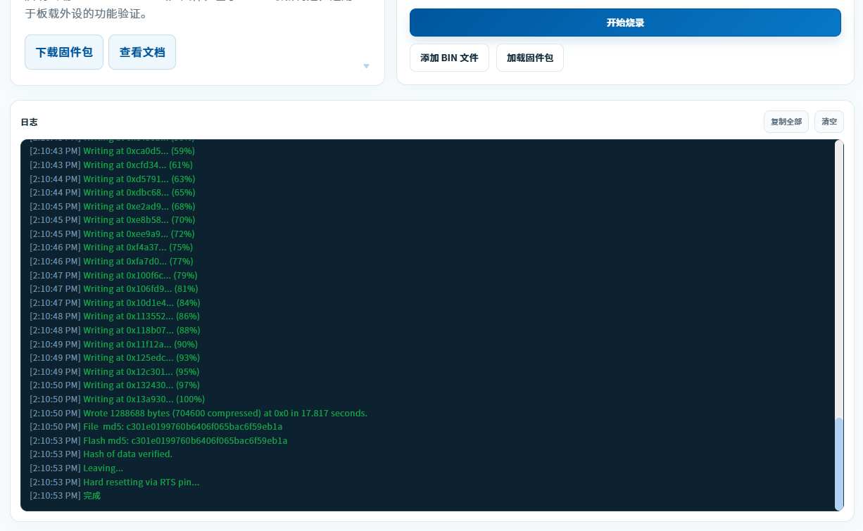This screenshot has width=863, height=531.
Task: Click log line 'Hard resetting via RTS pin...'
Action: pyautogui.click(x=114, y=482)
